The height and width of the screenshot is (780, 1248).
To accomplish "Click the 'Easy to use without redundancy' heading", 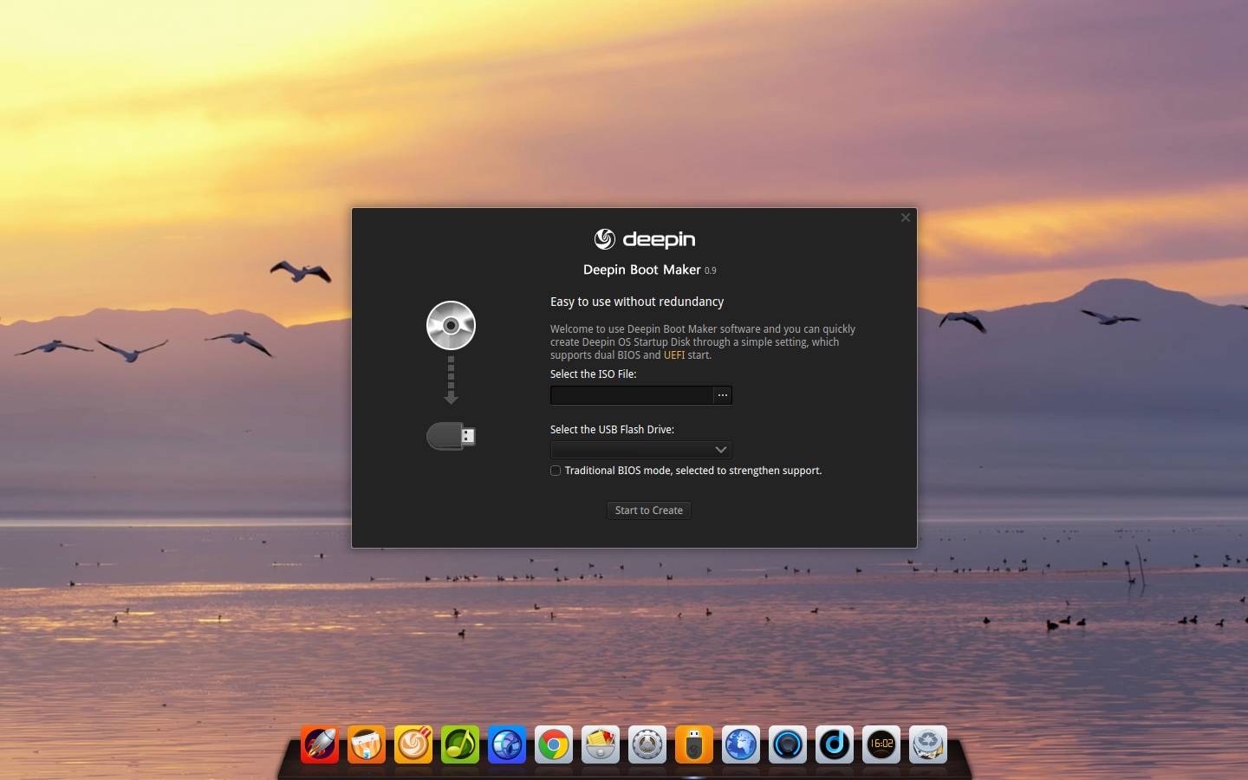I will [x=637, y=302].
